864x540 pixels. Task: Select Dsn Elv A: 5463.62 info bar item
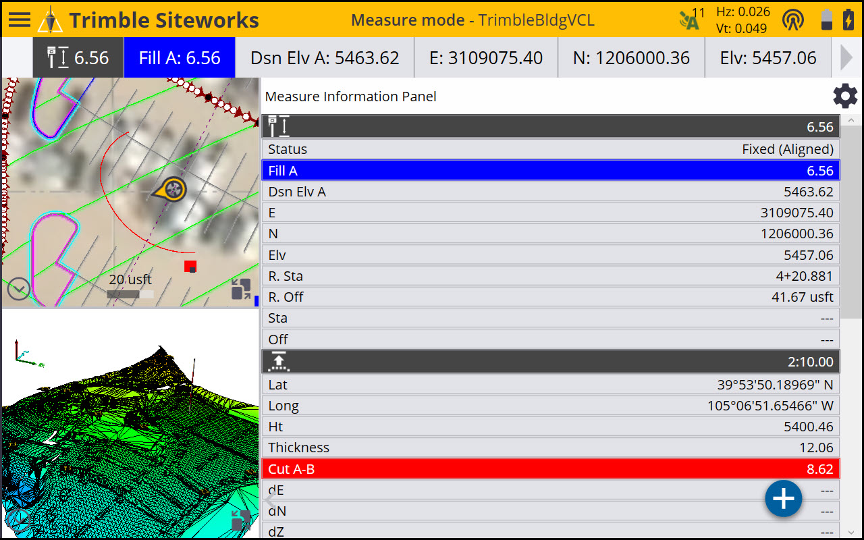(325, 57)
